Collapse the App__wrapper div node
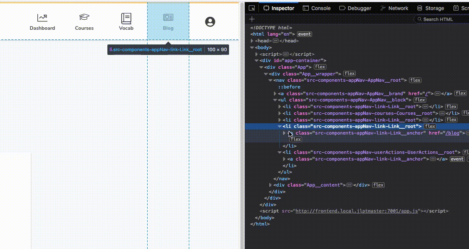The height and width of the screenshot is (249, 469). click(x=266, y=74)
